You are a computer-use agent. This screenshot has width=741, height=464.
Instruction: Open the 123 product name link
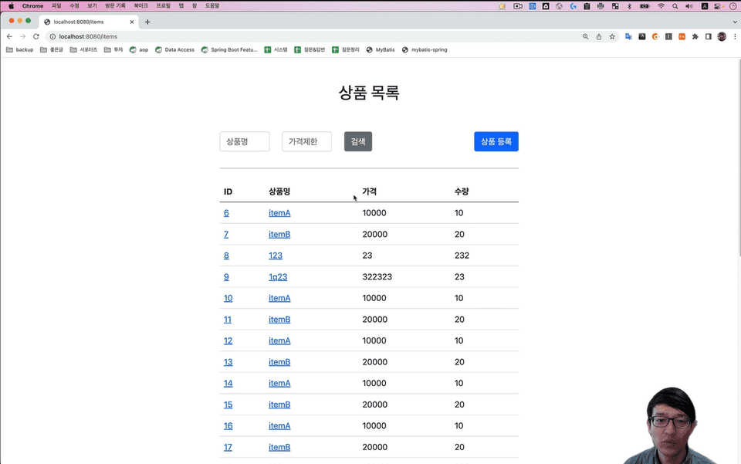[x=276, y=255]
